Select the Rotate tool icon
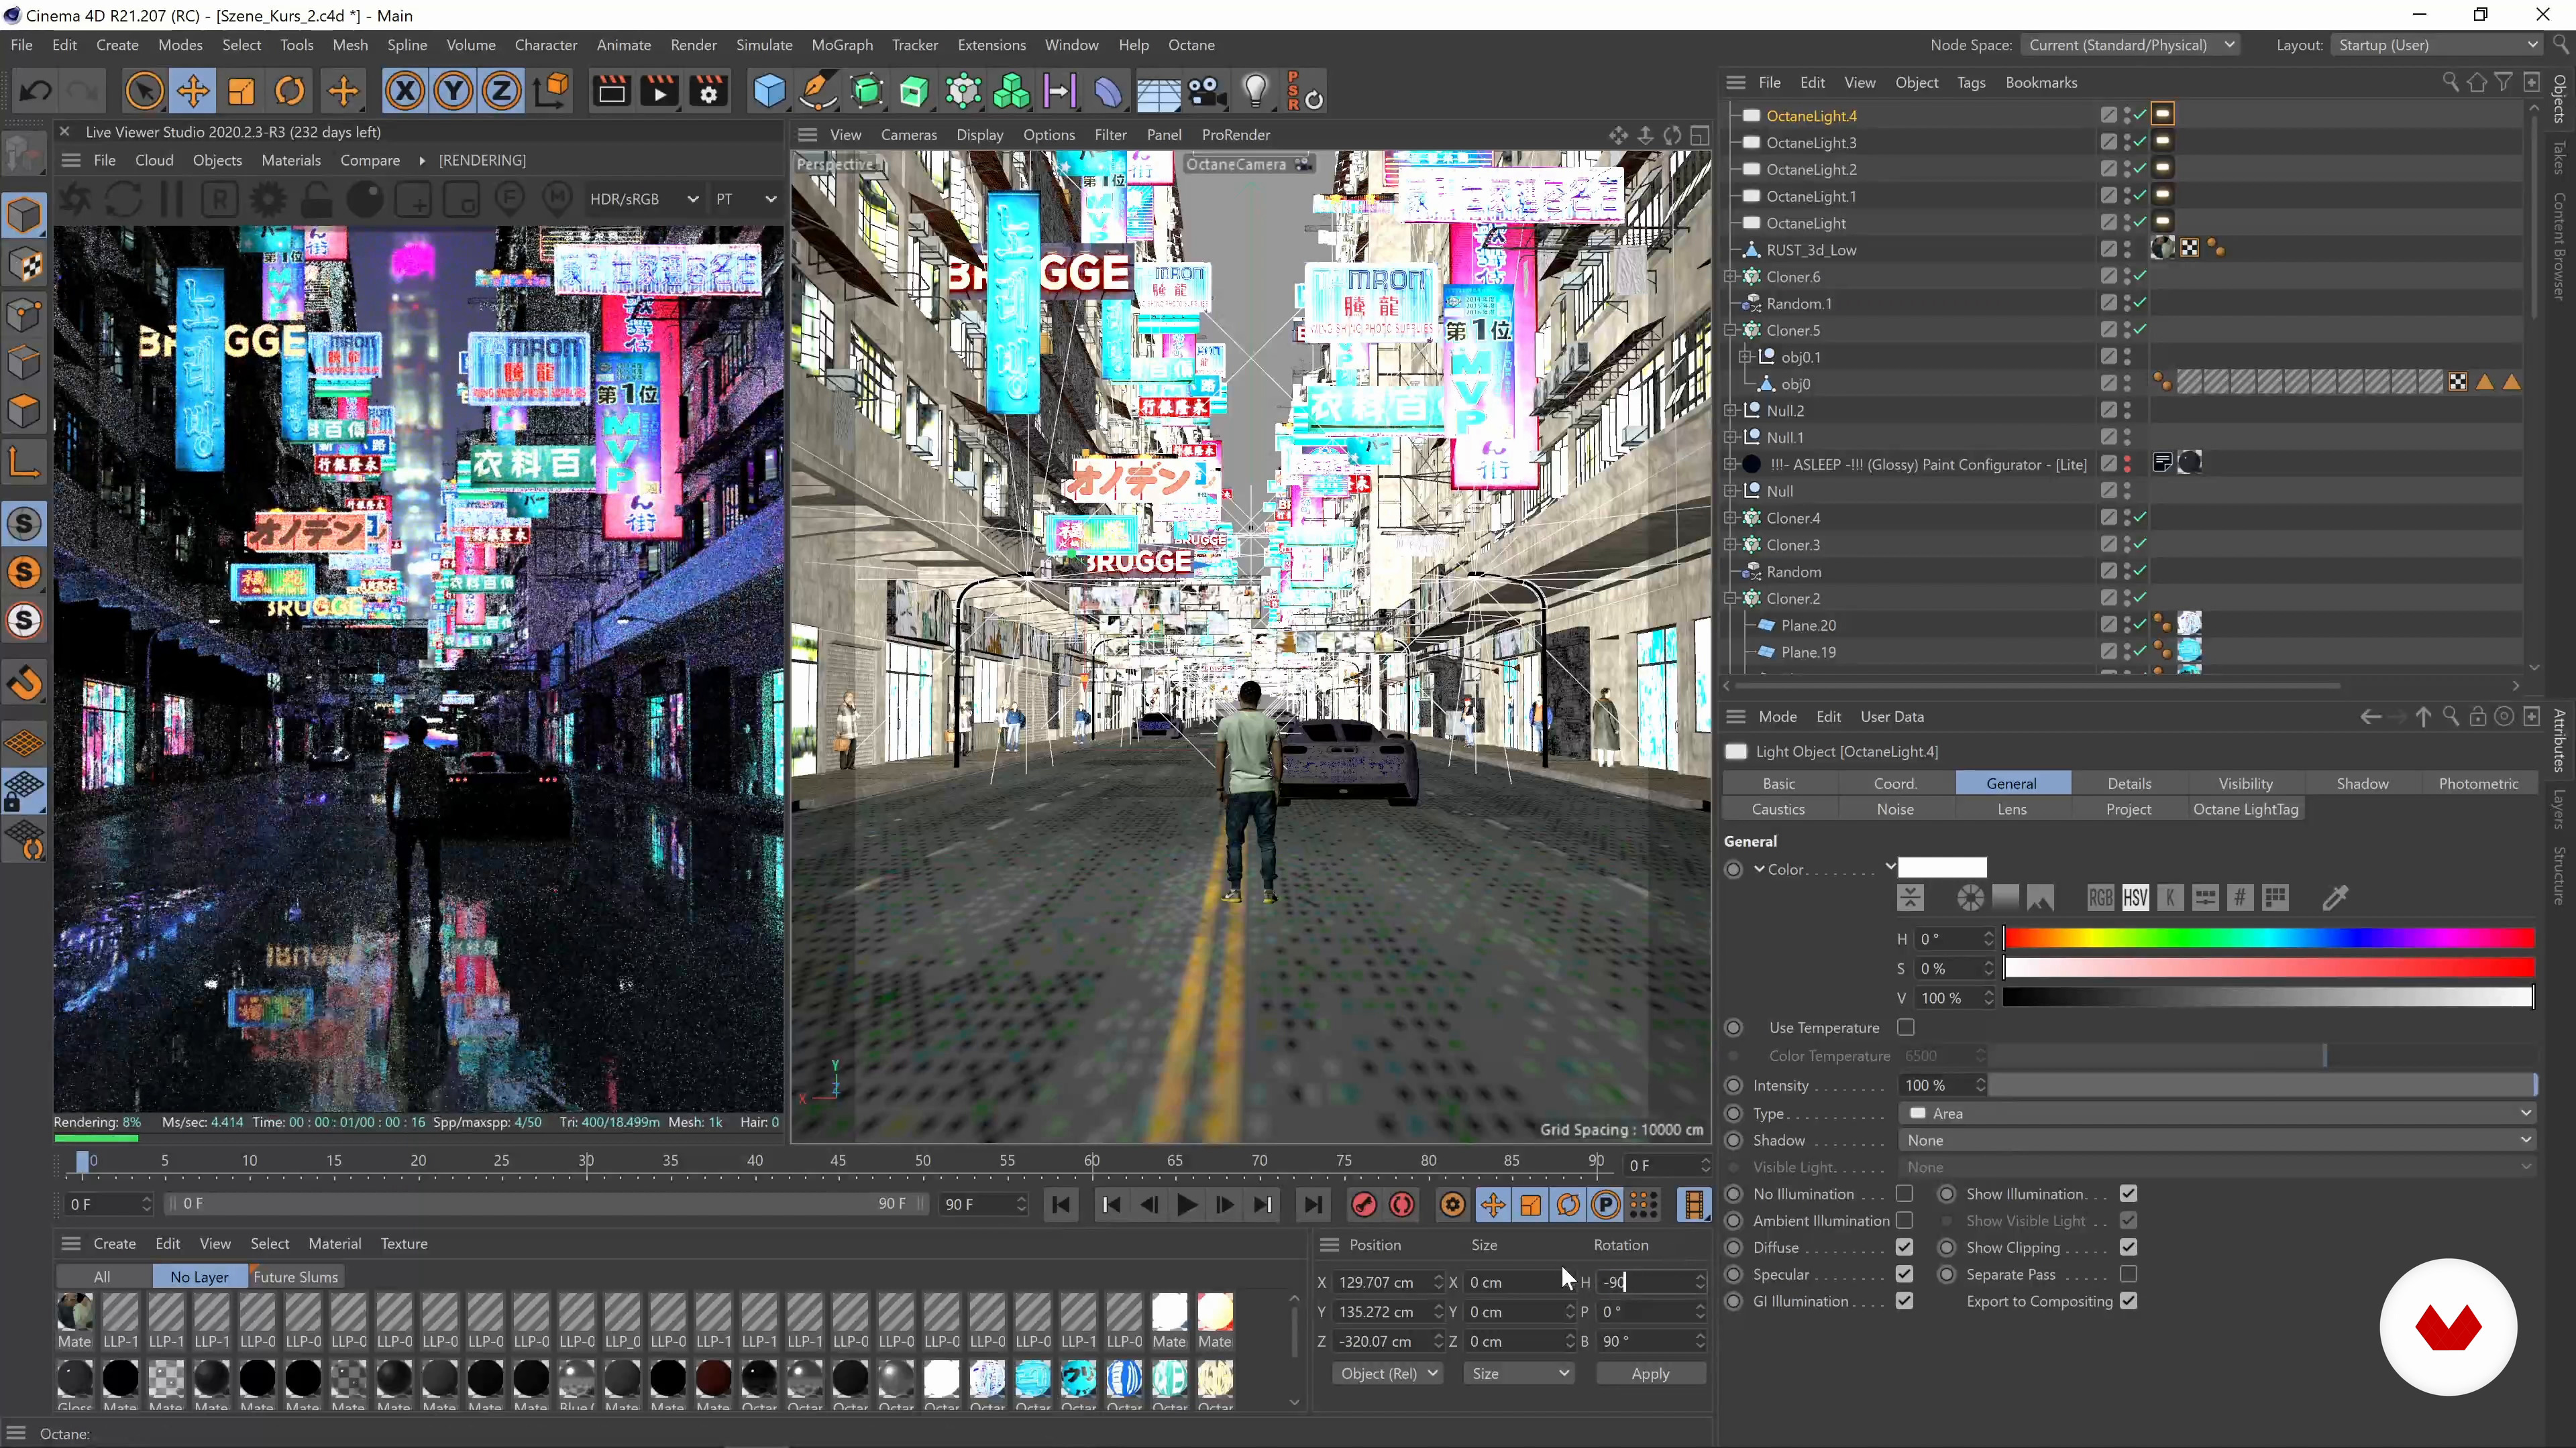The image size is (2576, 1448). 290,92
